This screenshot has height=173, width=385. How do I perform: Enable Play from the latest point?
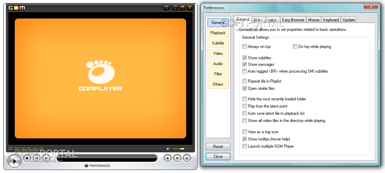point(244,106)
